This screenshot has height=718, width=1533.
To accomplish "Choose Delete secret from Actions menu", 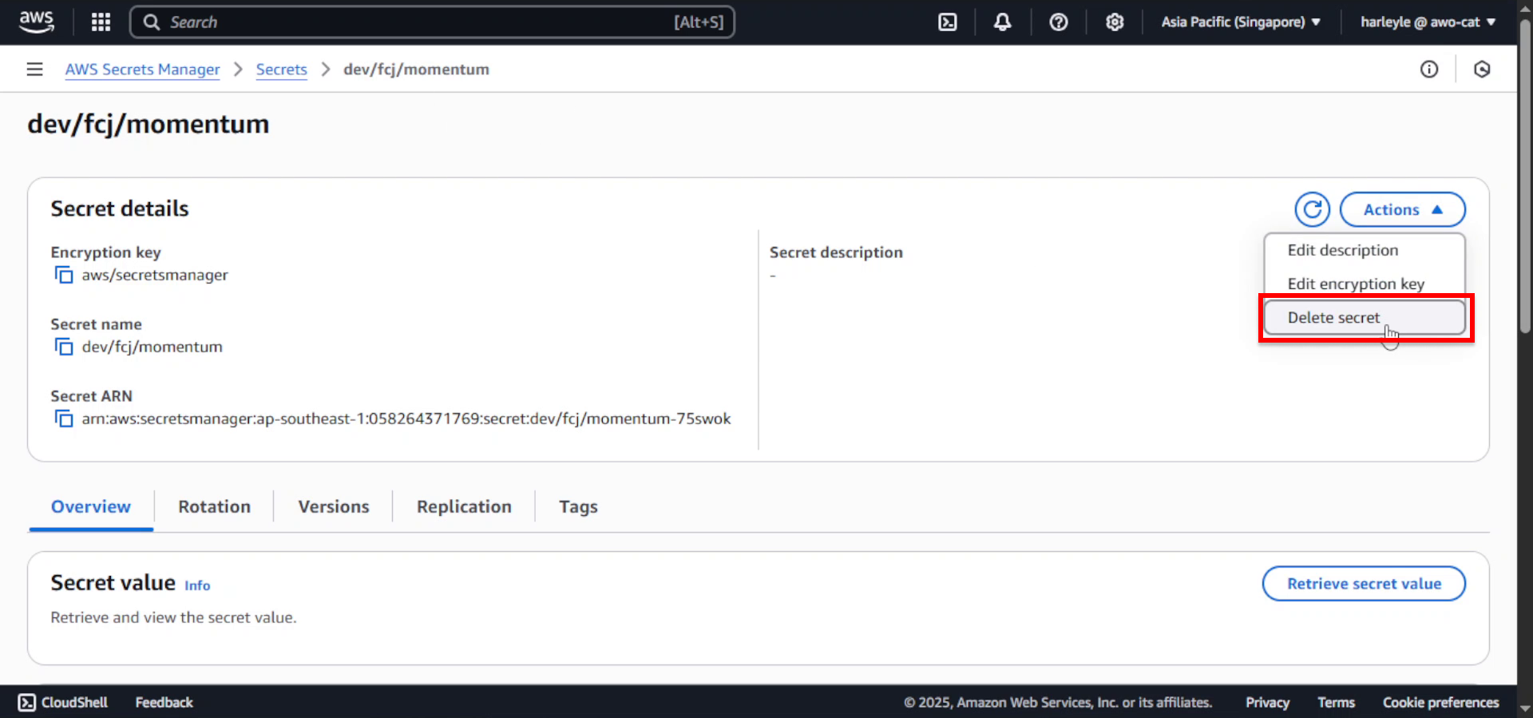I will pos(1364,317).
